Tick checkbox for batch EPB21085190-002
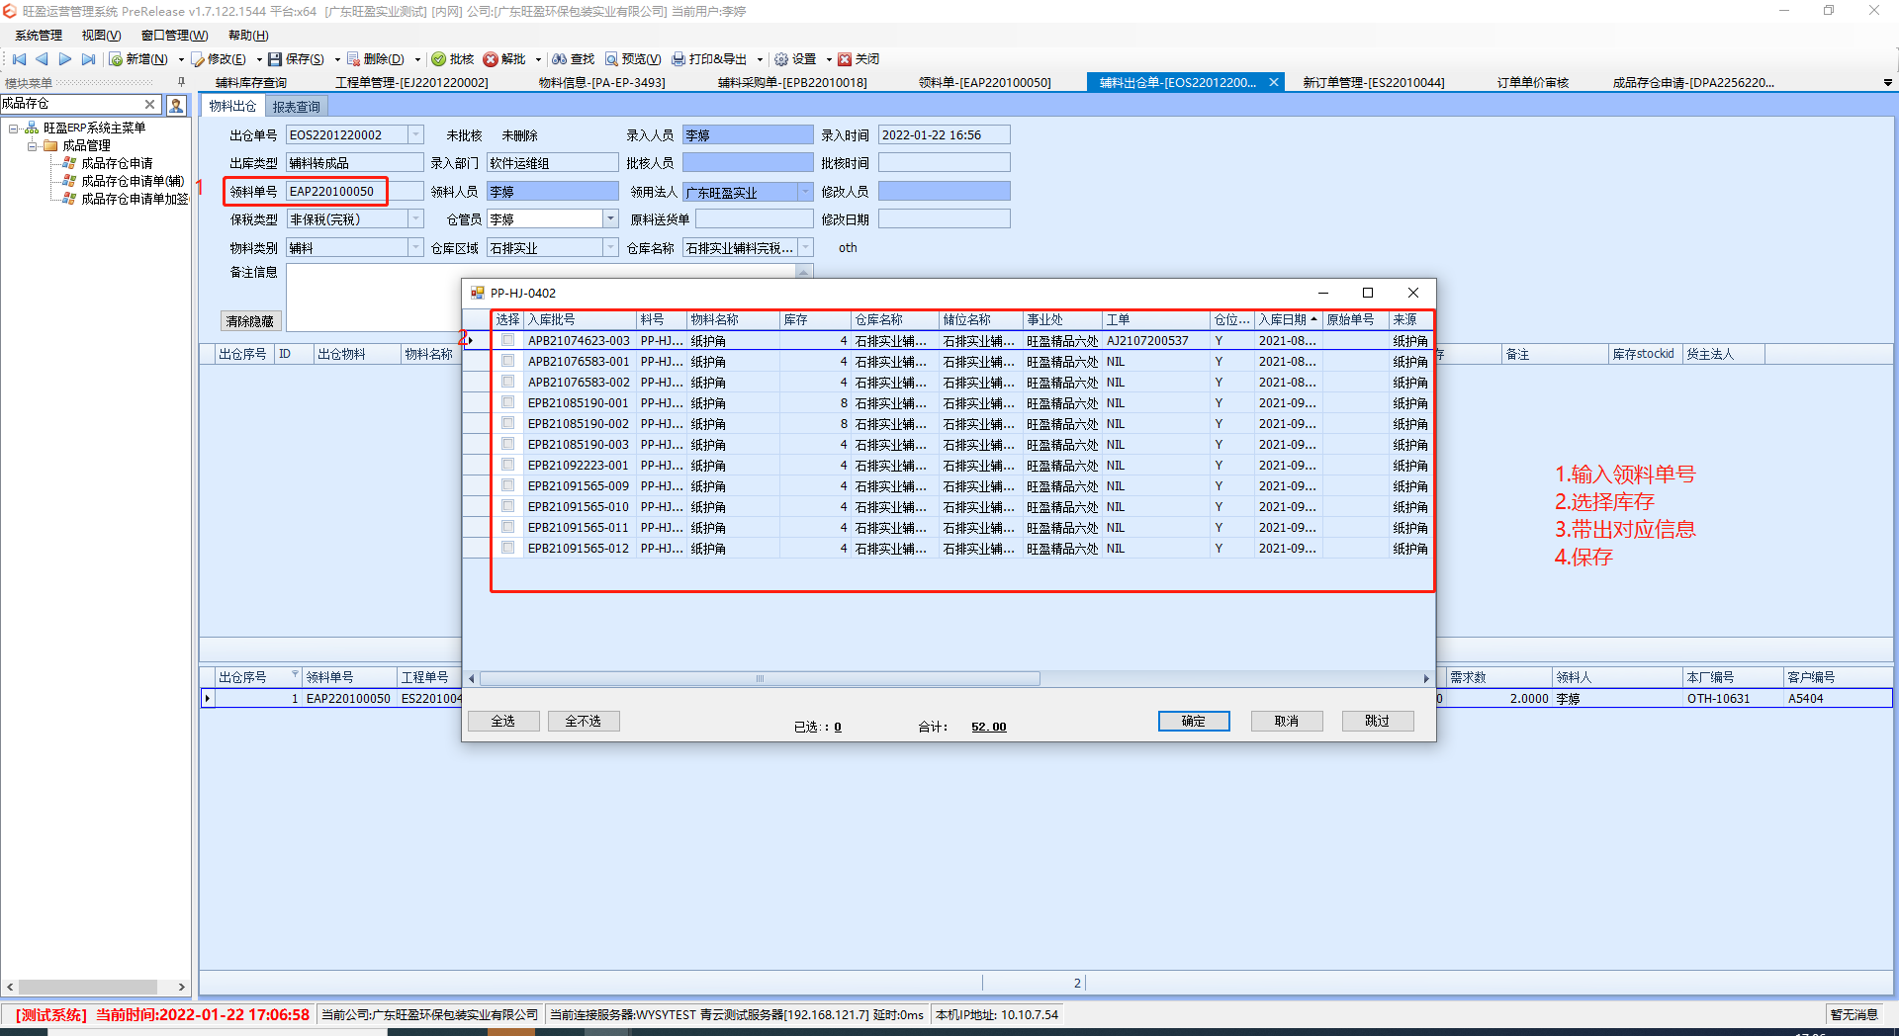Screen dimensions: 1899x1036 click(x=508, y=423)
